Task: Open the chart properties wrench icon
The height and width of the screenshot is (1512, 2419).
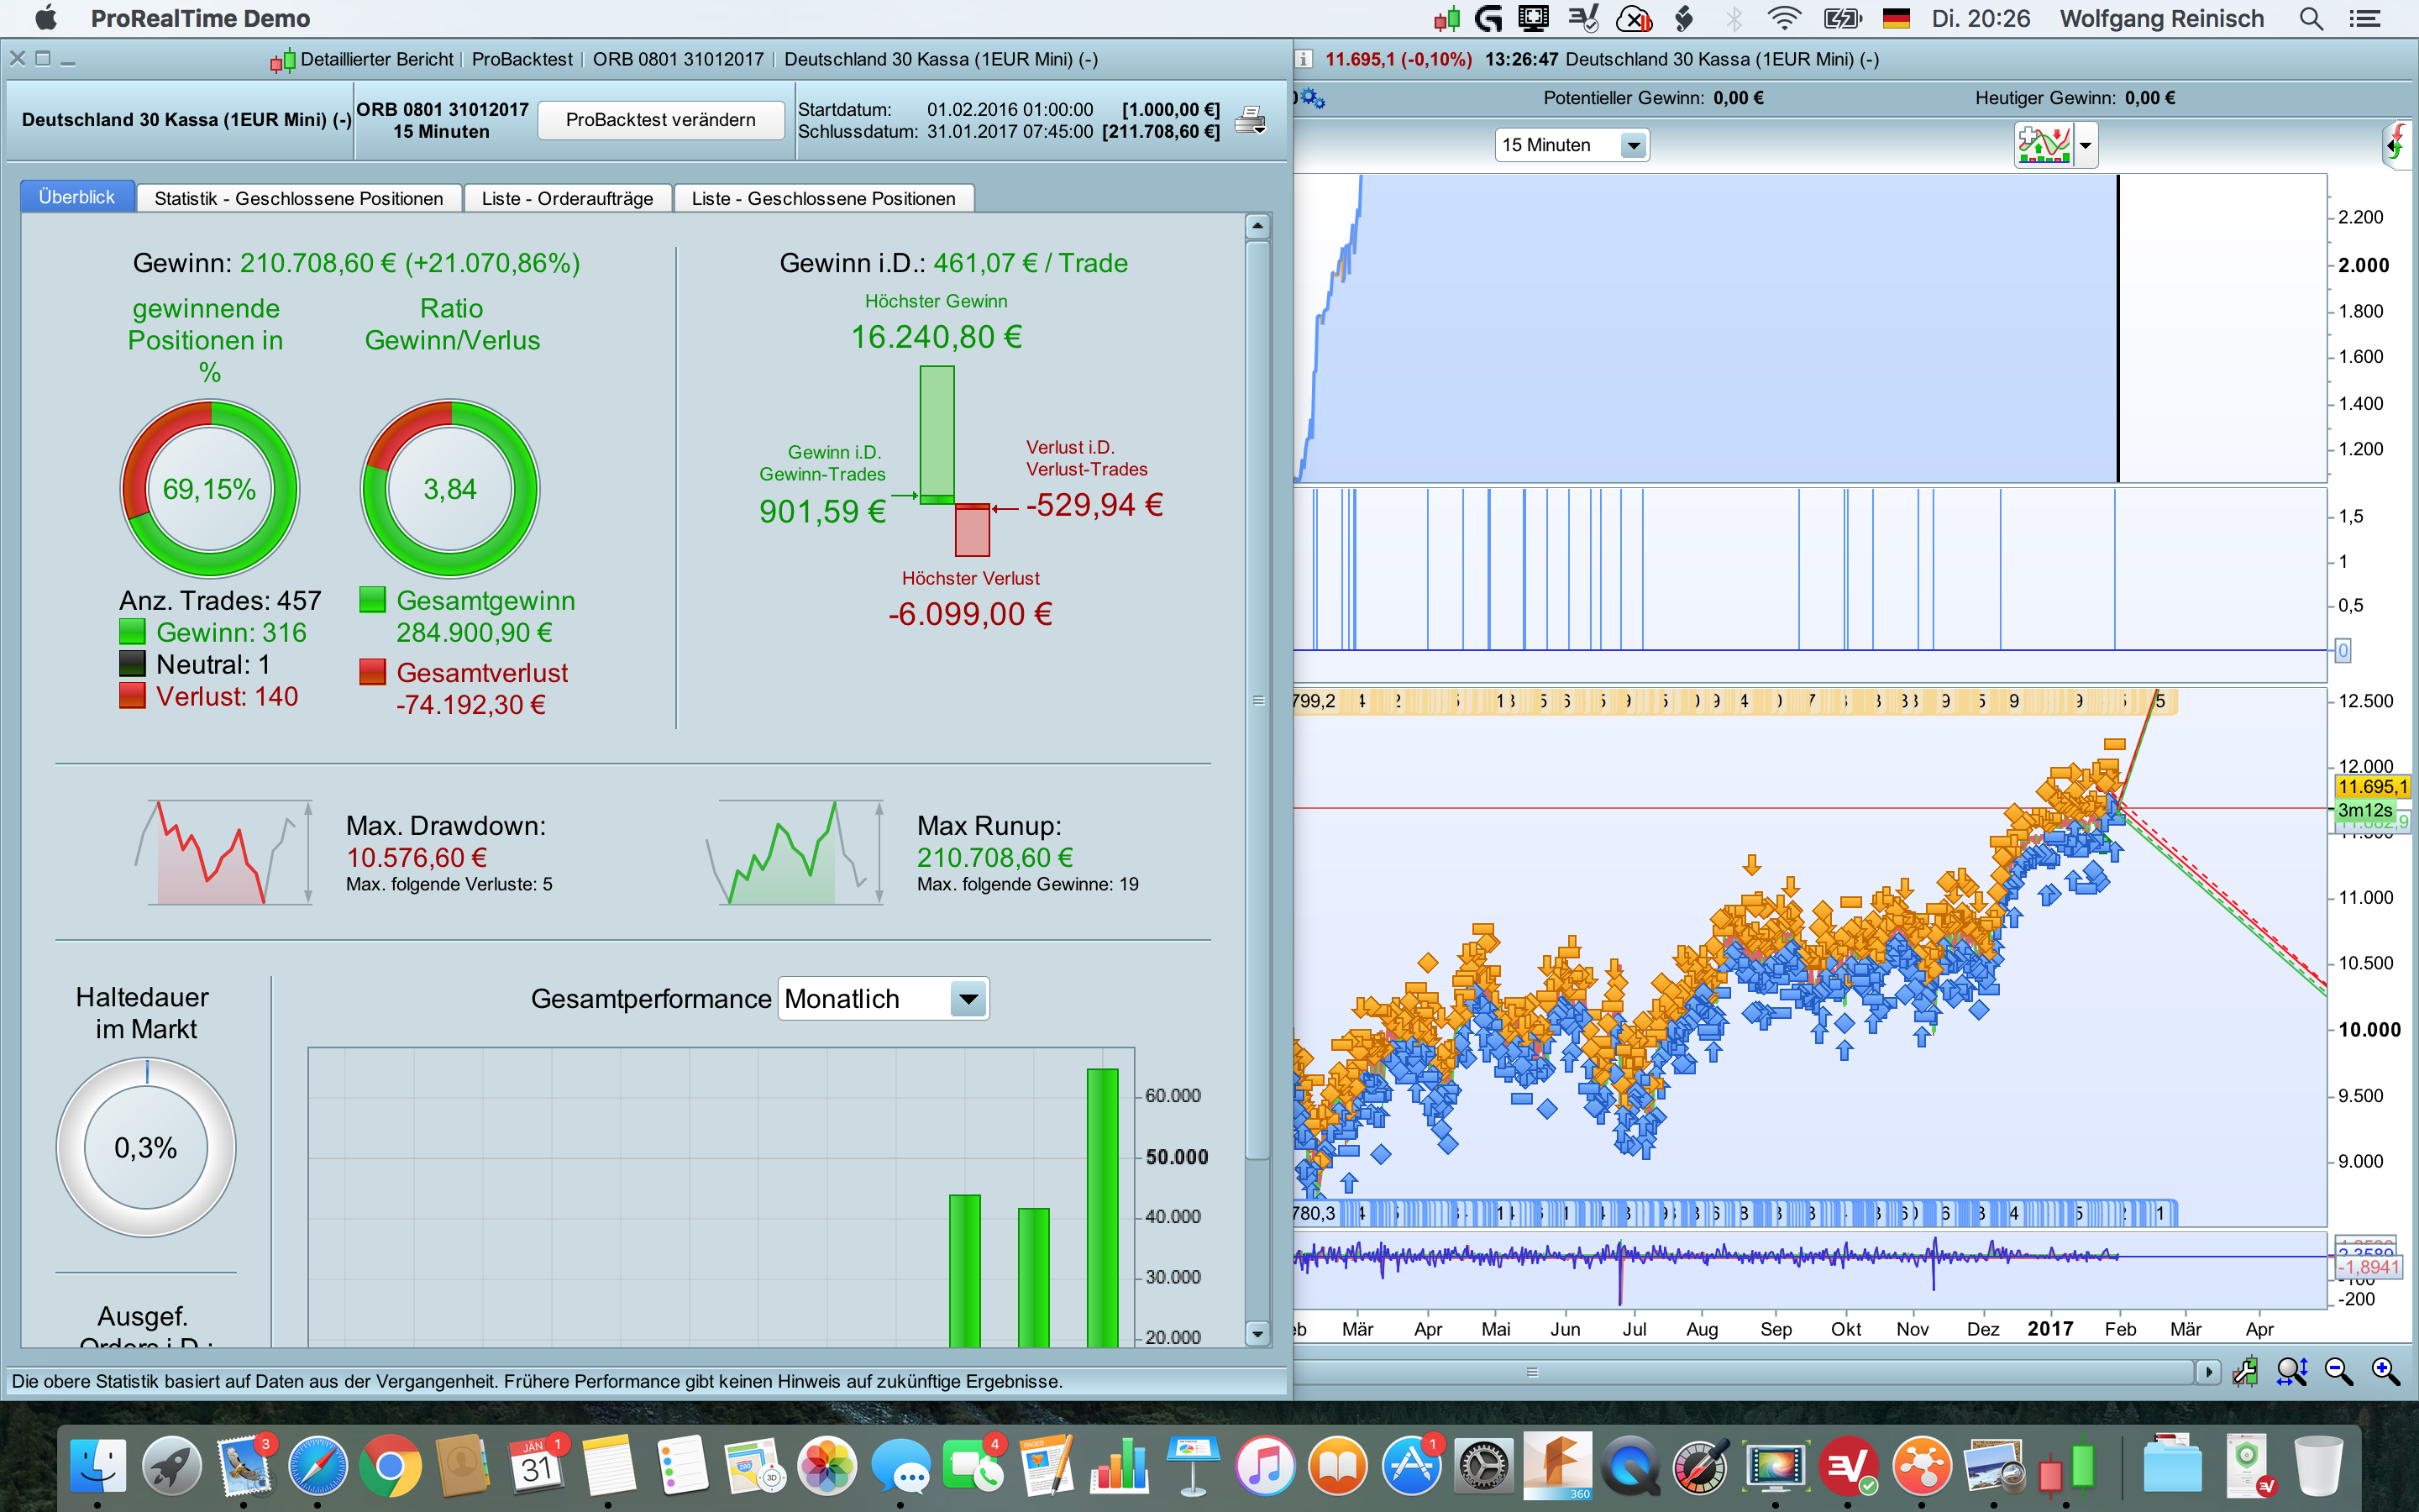Action: click(x=2245, y=1371)
